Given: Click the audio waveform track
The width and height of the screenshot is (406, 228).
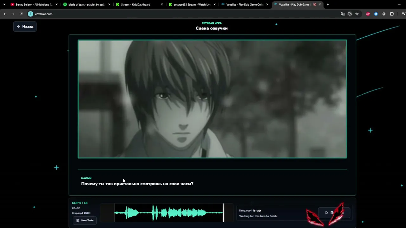Looking at the screenshot, I should tap(167, 212).
